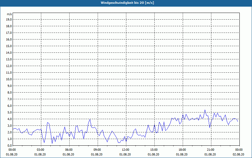This screenshot has width=252, height=158.
Task: Click the 6,0 y-axis label
Action: (x=10, y=106)
